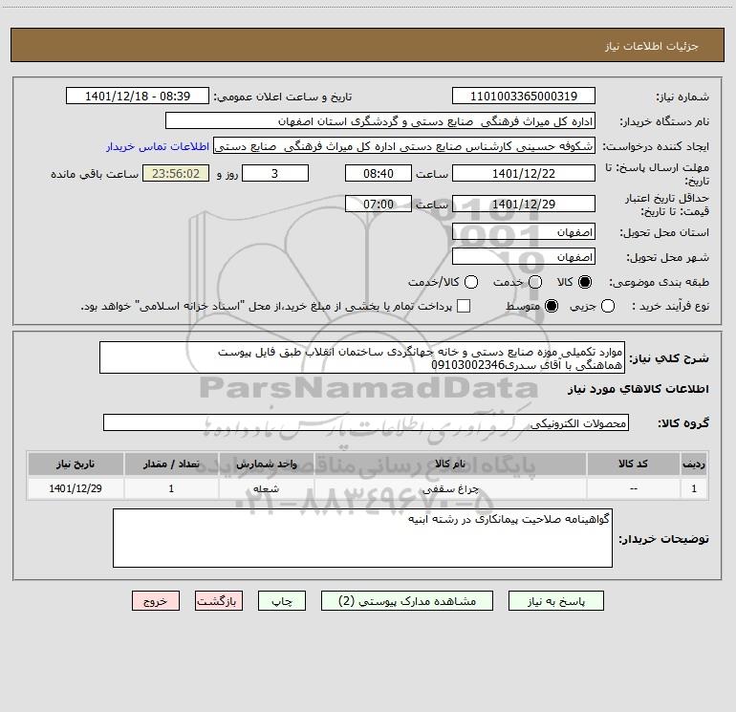
Task: Click the delivery city field اصفهان
Action: (x=524, y=256)
